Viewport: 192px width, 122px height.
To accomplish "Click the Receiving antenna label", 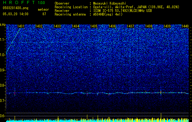I will click(x=70, y=14).
